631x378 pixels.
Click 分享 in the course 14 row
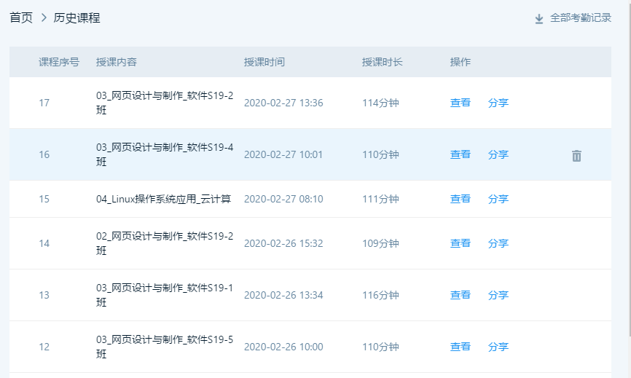click(x=498, y=243)
